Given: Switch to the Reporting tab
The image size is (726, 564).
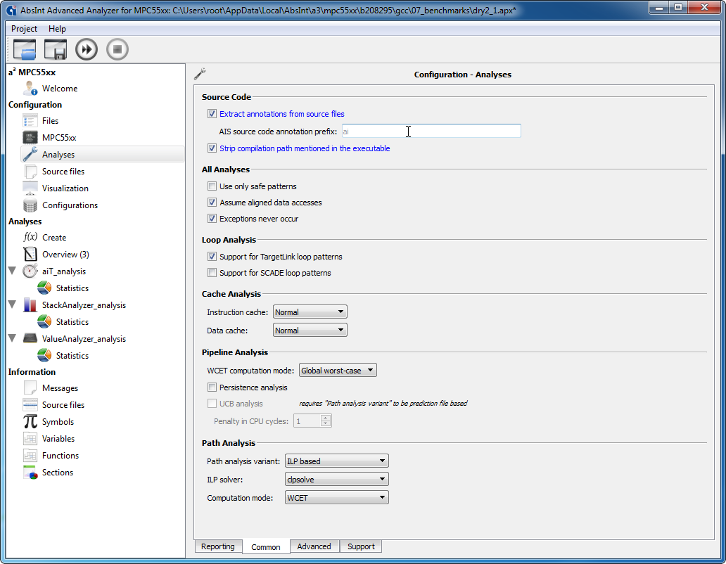Looking at the screenshot, I should (x=218, y=546).
